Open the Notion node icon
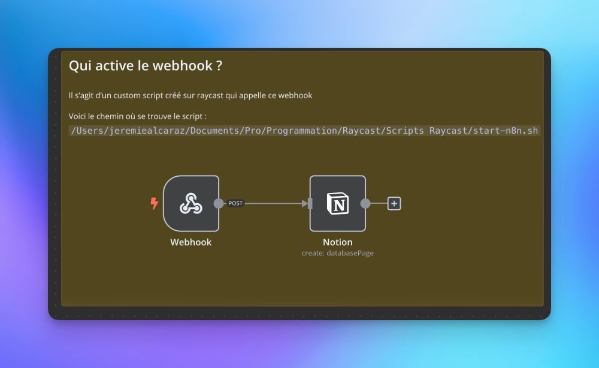The height and width of the screenshot is (368, 599). pos(338,203)
